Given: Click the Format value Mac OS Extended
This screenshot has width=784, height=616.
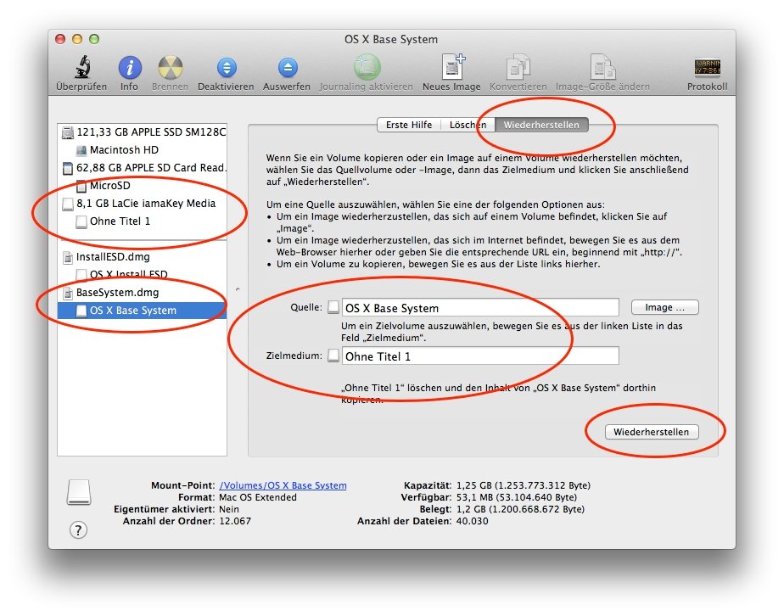Looking at the screenshot, I should coord(257,497).
